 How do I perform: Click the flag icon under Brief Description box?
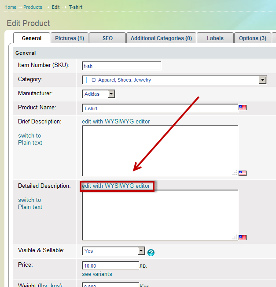[x=243, y=173]
